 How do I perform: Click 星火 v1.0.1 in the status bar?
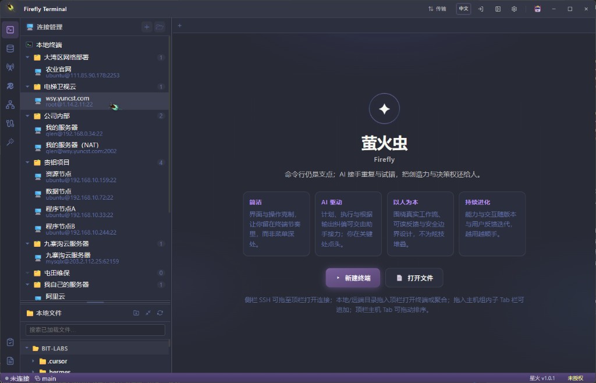542,378
